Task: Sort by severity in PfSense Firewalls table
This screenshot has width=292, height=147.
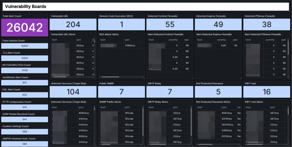Action: (270, 40)
